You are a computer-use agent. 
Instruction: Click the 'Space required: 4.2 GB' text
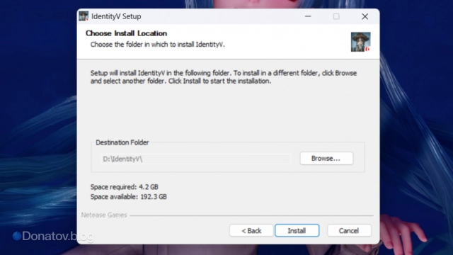click(125, 187)
